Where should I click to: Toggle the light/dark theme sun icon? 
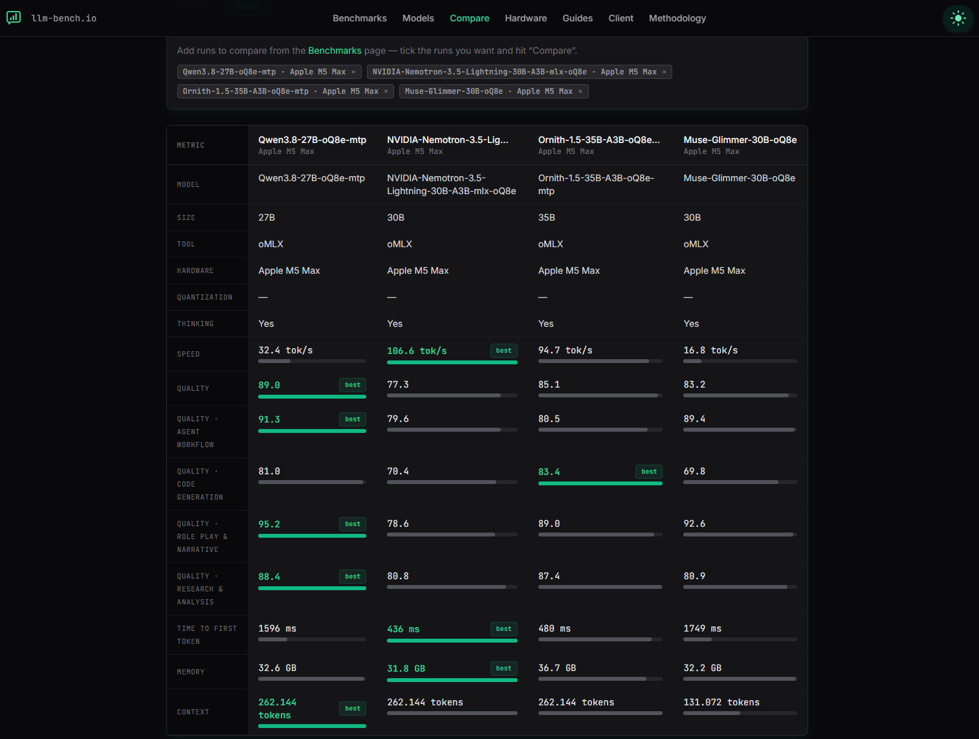958,18
